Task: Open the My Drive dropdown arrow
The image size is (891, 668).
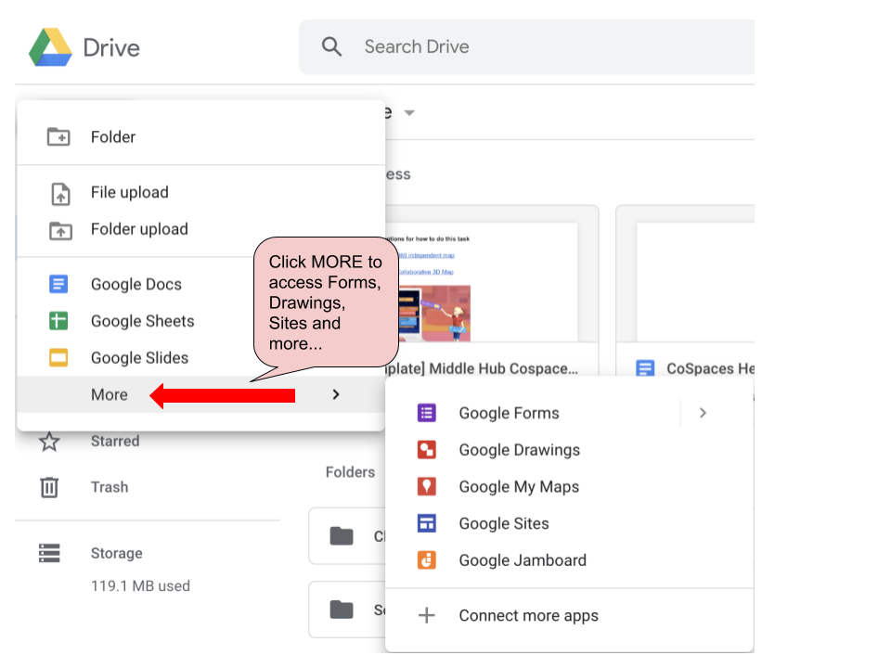Action: tap(409, 113)
